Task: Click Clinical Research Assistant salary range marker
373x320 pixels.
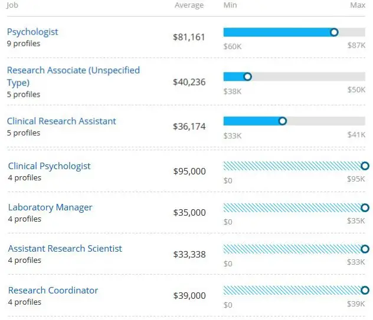Action: (x=282, y=121)
